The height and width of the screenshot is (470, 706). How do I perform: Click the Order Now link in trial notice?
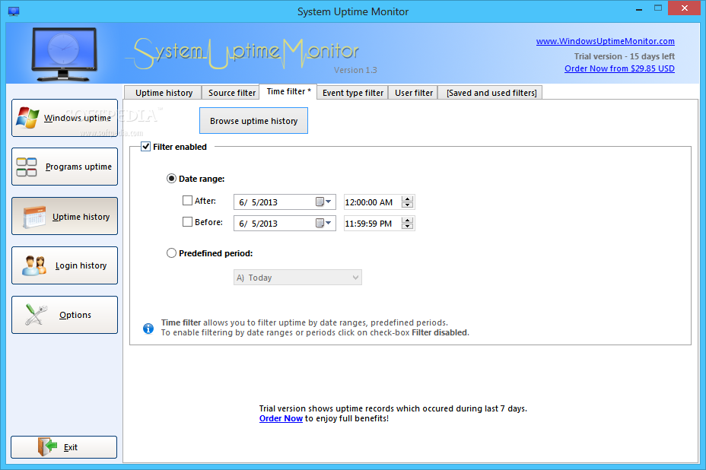click(281, 418)
